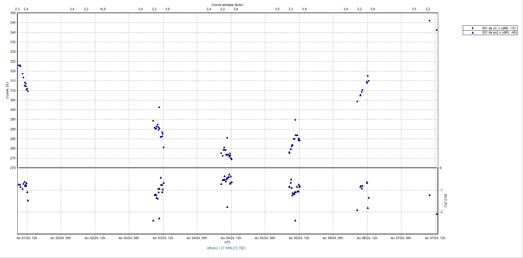This screenshot has height=258, width=523.
Task: Click the Athens (37,99N,23,78E) location caption
Action: [x=226, y=248]
